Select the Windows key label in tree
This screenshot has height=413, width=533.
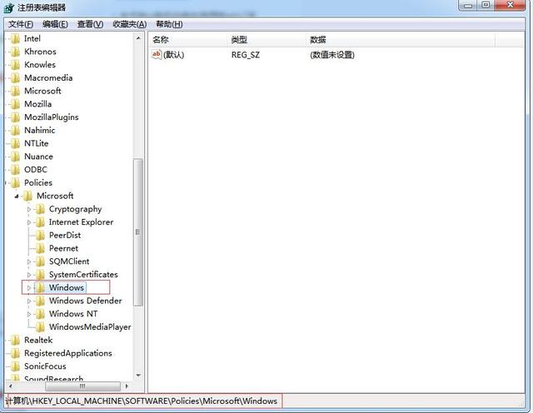click(x=67, y=287)
